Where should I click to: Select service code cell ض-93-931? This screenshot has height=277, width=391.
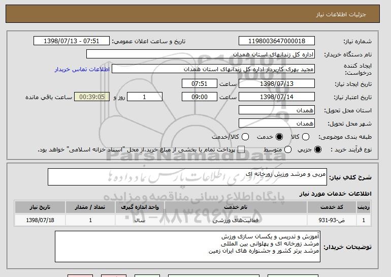pyautogui.click(x=332, y=221)
